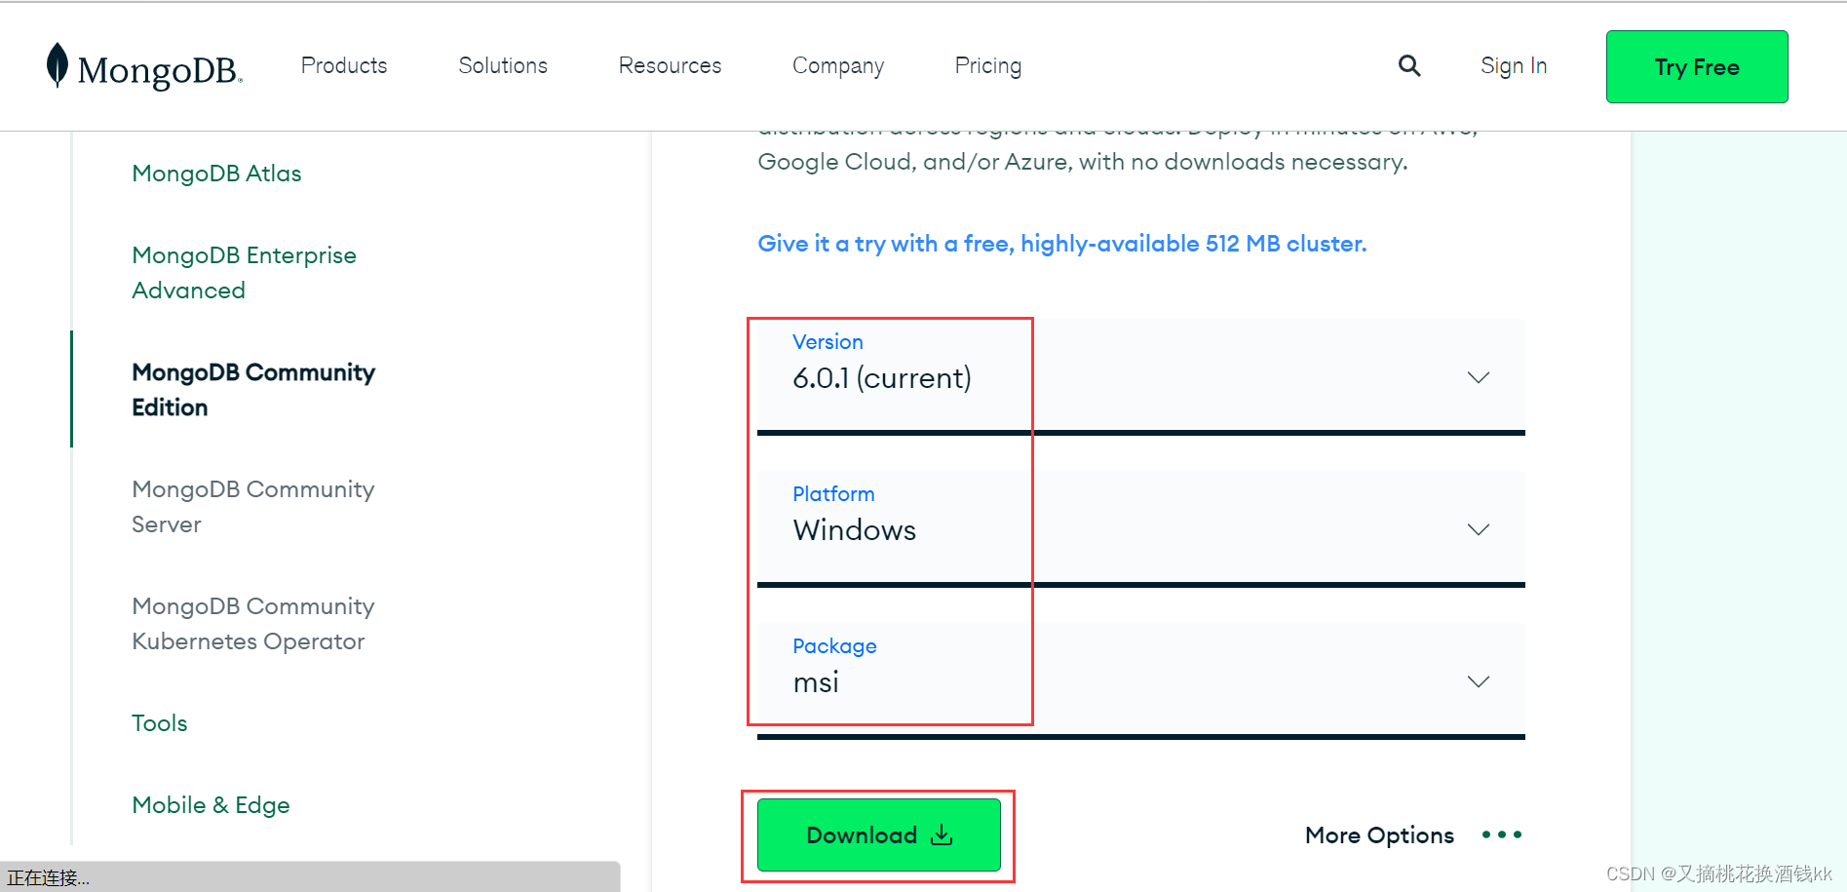Open the Solutions menu
1847x892 pixels.
point(502,65)
